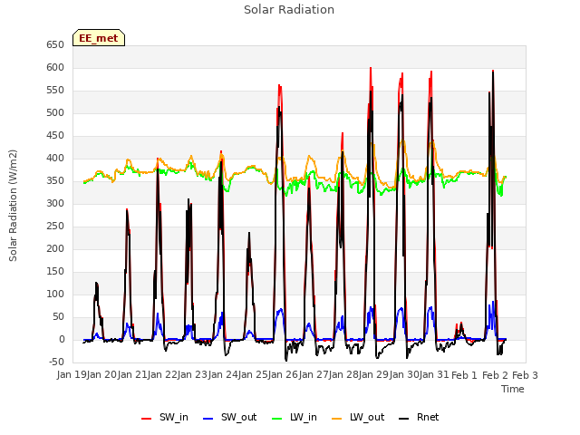
Task: Click the 450 y-axis tick label
Action: (55, 136)
